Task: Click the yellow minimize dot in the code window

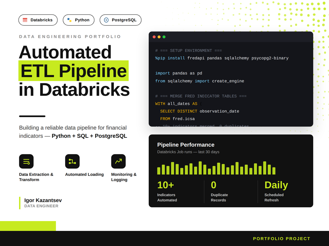Action: (159, 37)
